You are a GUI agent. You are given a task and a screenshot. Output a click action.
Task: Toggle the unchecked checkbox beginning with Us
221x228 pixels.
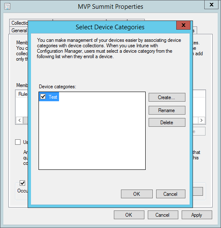pyautogui.click(x=18, y=142)
